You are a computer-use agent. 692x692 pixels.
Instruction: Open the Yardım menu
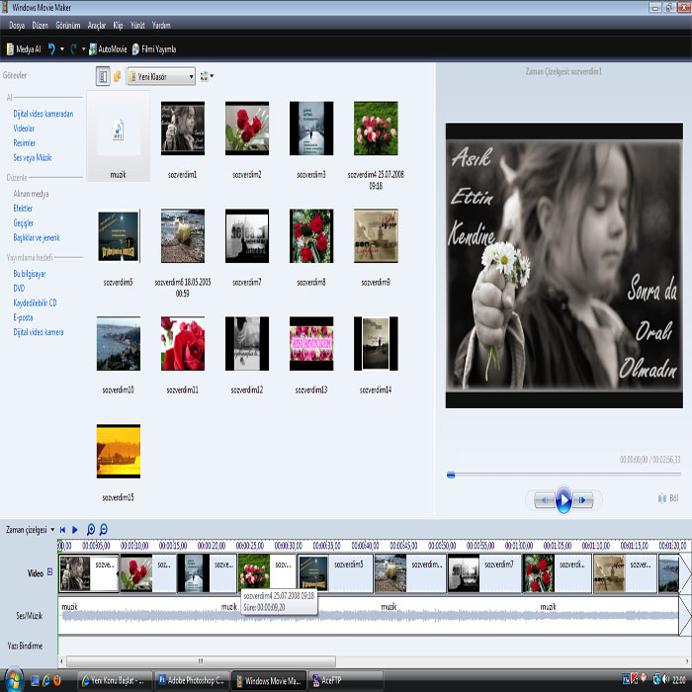pyautogui.click(x=161, y=25)
